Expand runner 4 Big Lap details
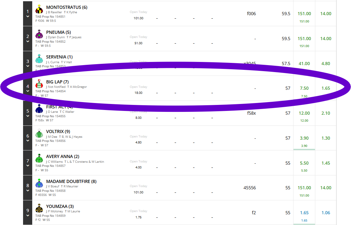 click(x=28, y=91)
